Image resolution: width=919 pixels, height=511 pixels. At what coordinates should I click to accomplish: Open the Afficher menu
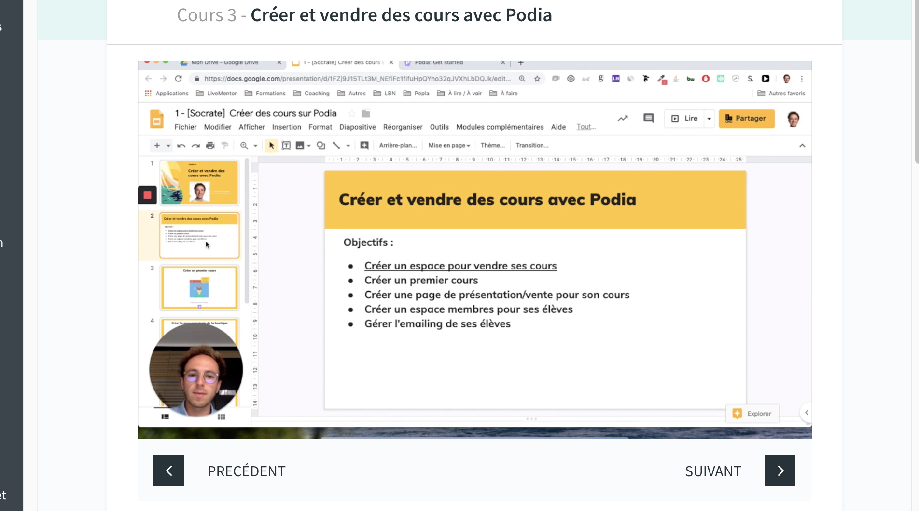pyautogui.click(x=251, y=127)
